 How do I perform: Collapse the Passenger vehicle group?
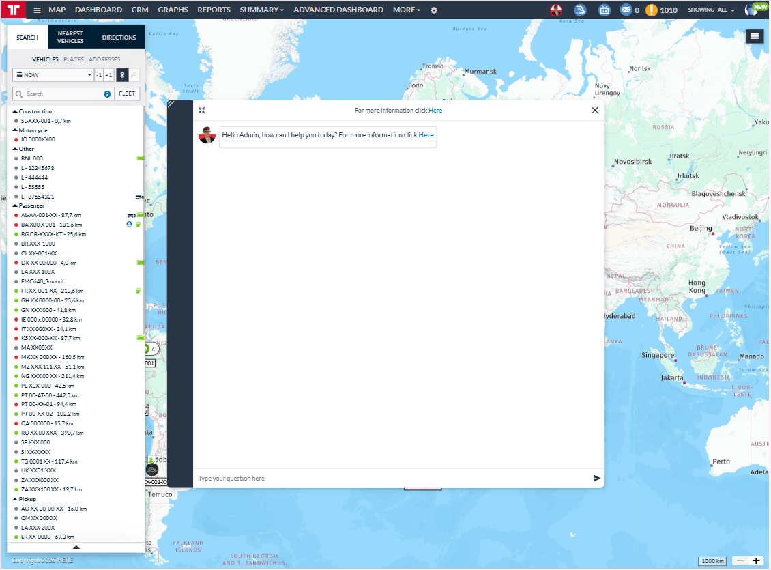click(15, 205)
